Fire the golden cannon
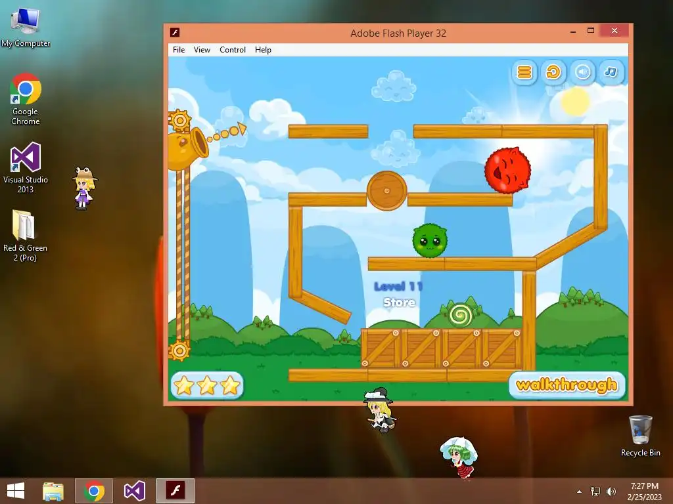This screenshot has height=504, width=673. click(x=187, y=148)
